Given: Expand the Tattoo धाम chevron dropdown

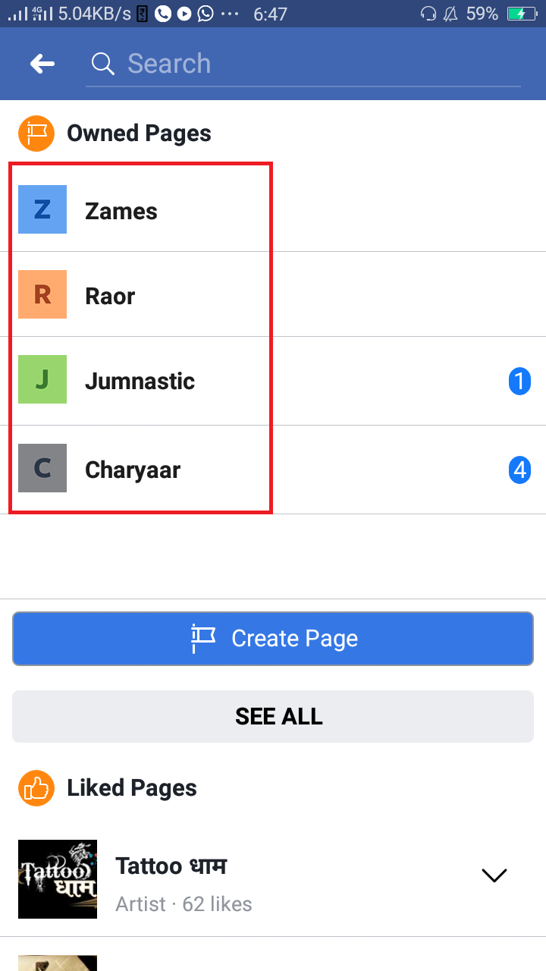Looking at the screenshot, I should click(494, 875).
